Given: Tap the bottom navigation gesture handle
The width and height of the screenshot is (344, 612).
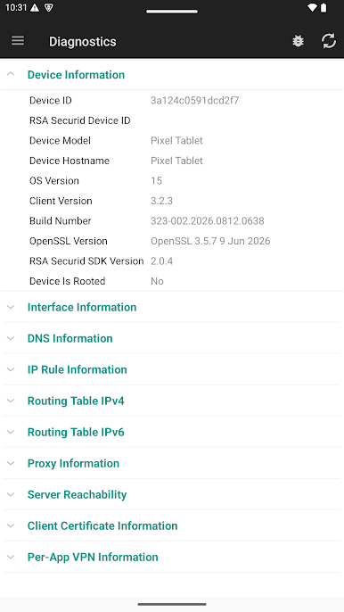Looking at the screenshot, I should pyautogui.click(x=172, y=604).
